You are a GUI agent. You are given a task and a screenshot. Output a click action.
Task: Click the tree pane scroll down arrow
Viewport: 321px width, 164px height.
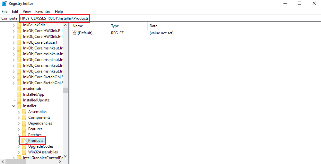coord(65,156)
